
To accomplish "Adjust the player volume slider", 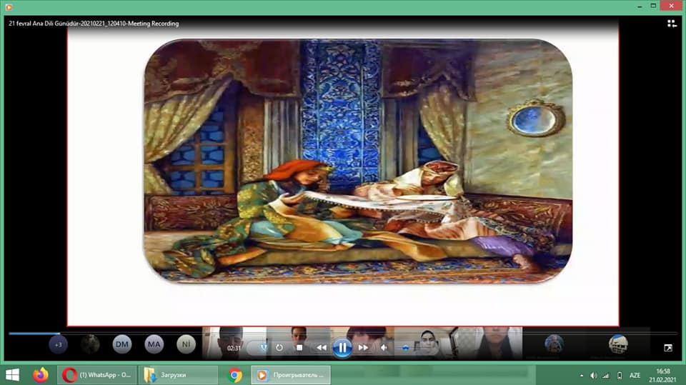I will coord(405,349).
